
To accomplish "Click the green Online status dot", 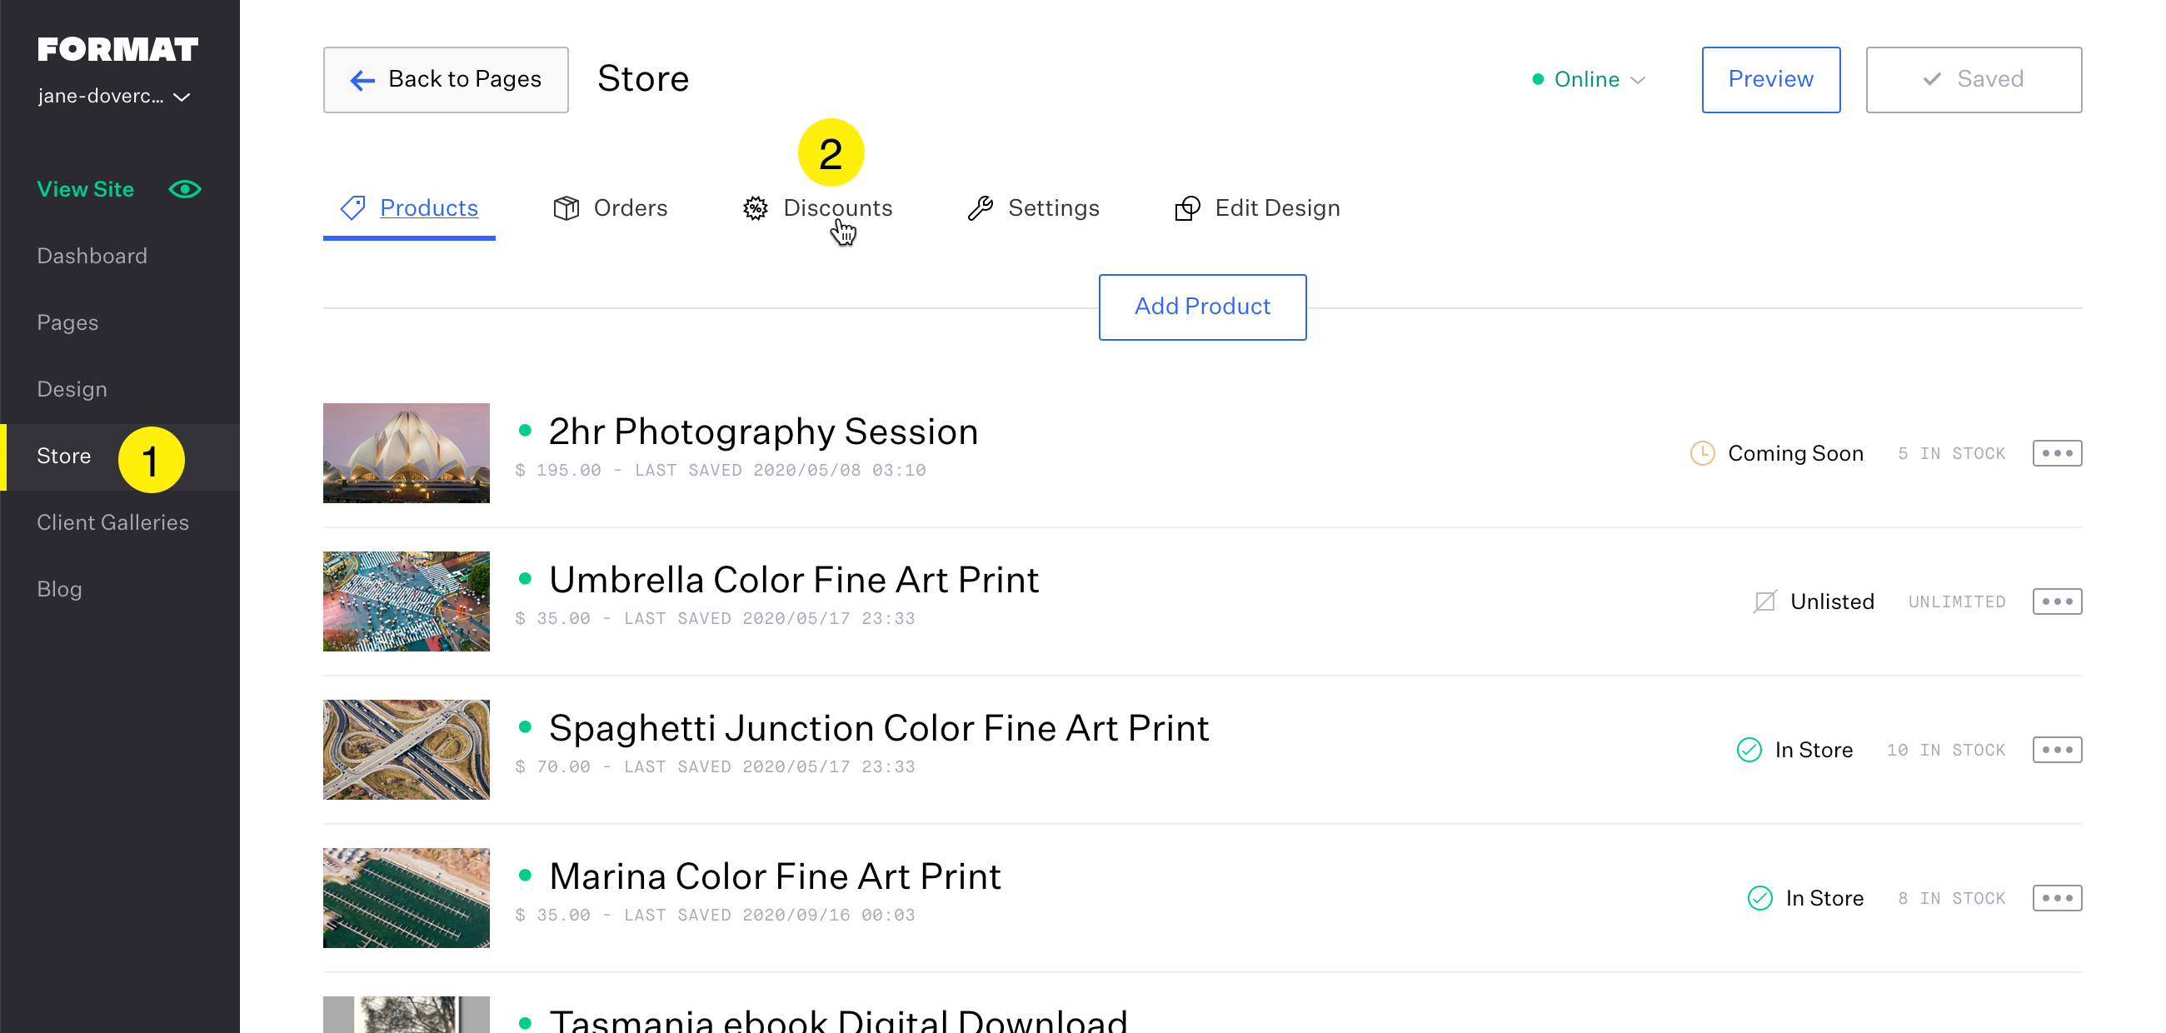I will 1538,79.
